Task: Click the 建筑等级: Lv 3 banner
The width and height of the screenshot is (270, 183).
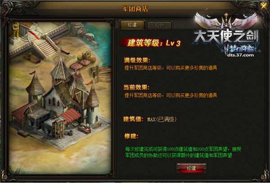Action: [152, 43]
